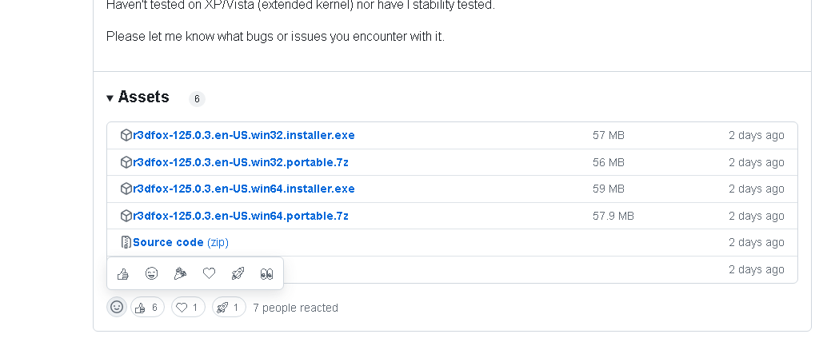Download r3dfox win32.installer.exe
The height and width of the screenshot is (354, 827).
(243, 135)
